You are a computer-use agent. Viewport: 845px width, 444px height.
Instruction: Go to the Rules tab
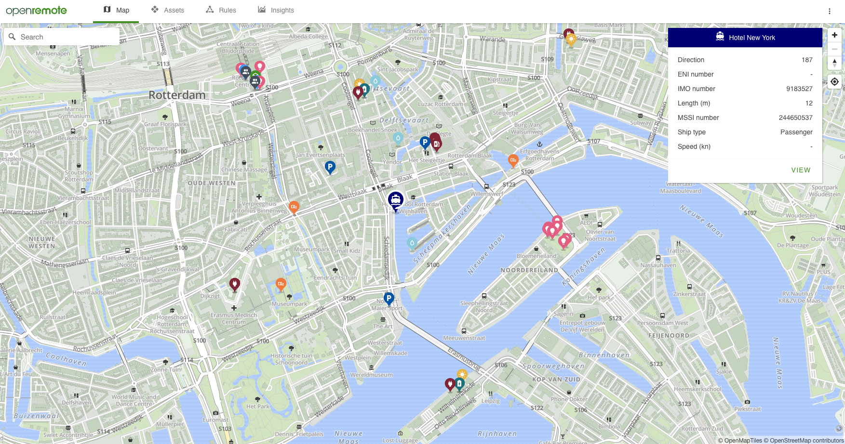pyautogui.click(x=221, y=10)
